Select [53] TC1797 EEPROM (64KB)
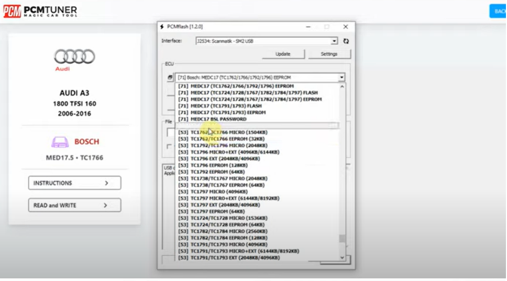The height and width of the screenshot is (281, 507). coord(257,211)
